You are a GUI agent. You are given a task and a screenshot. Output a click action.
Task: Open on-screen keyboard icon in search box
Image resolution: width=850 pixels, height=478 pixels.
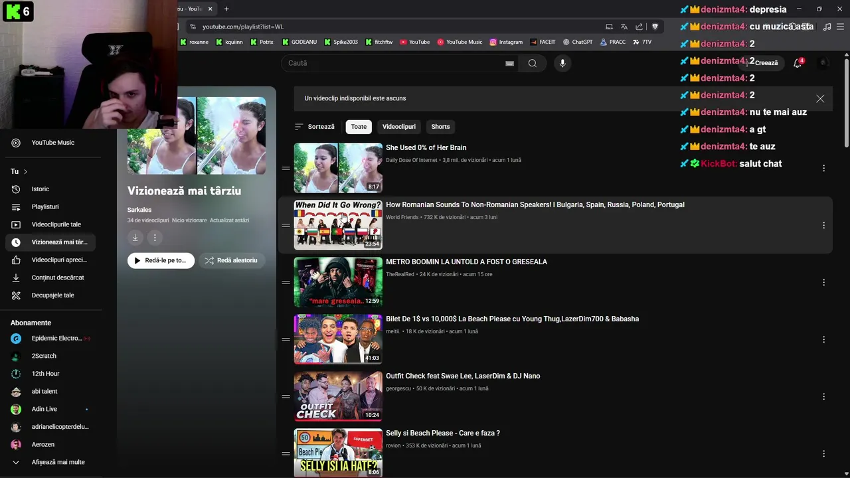pos(509,64)
